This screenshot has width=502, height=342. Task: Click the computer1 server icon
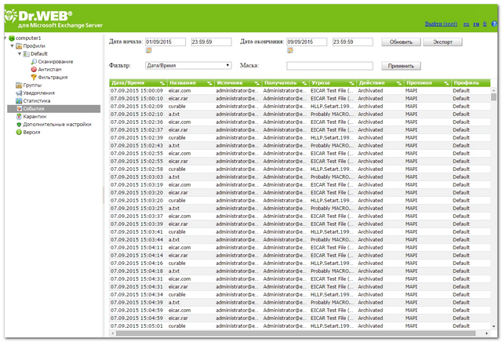(12, 38)
